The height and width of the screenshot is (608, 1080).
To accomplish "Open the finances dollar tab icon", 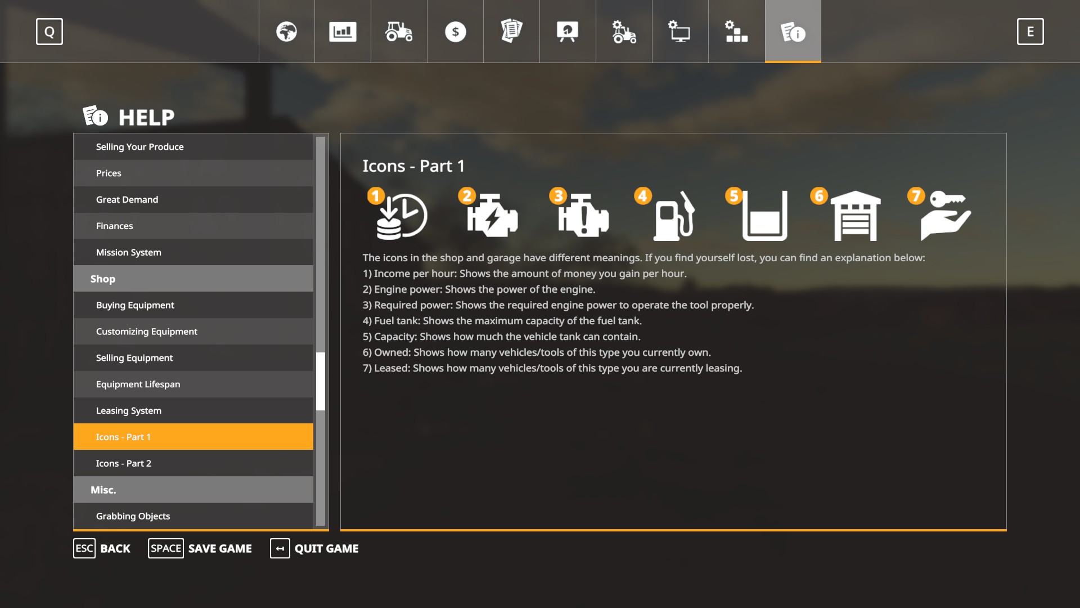I will pyautogui.click(x=455, y=32).
